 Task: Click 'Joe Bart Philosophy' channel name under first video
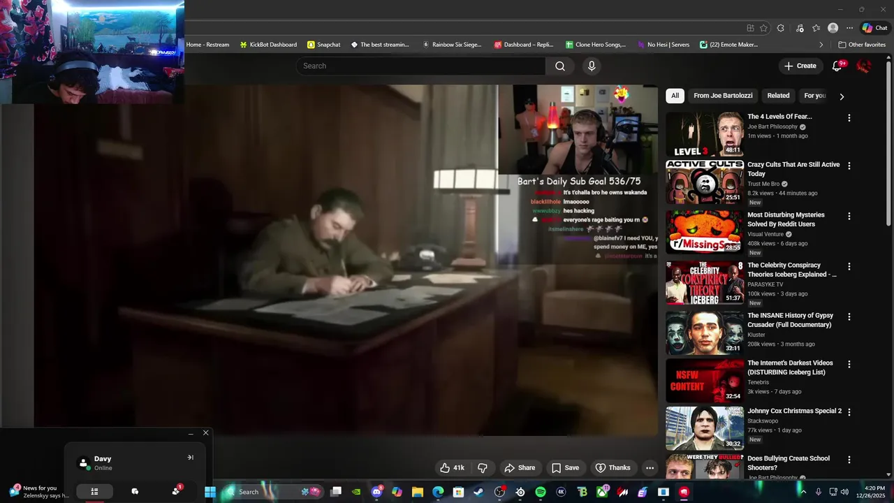point(772,126)
